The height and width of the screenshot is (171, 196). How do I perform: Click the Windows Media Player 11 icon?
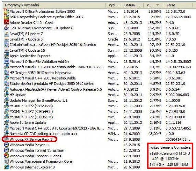7,145
